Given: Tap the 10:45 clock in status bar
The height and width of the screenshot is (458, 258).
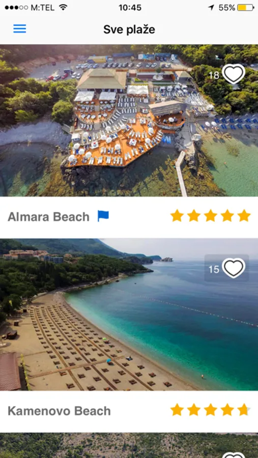Looking at the screenshot, I should pos(130,8).
